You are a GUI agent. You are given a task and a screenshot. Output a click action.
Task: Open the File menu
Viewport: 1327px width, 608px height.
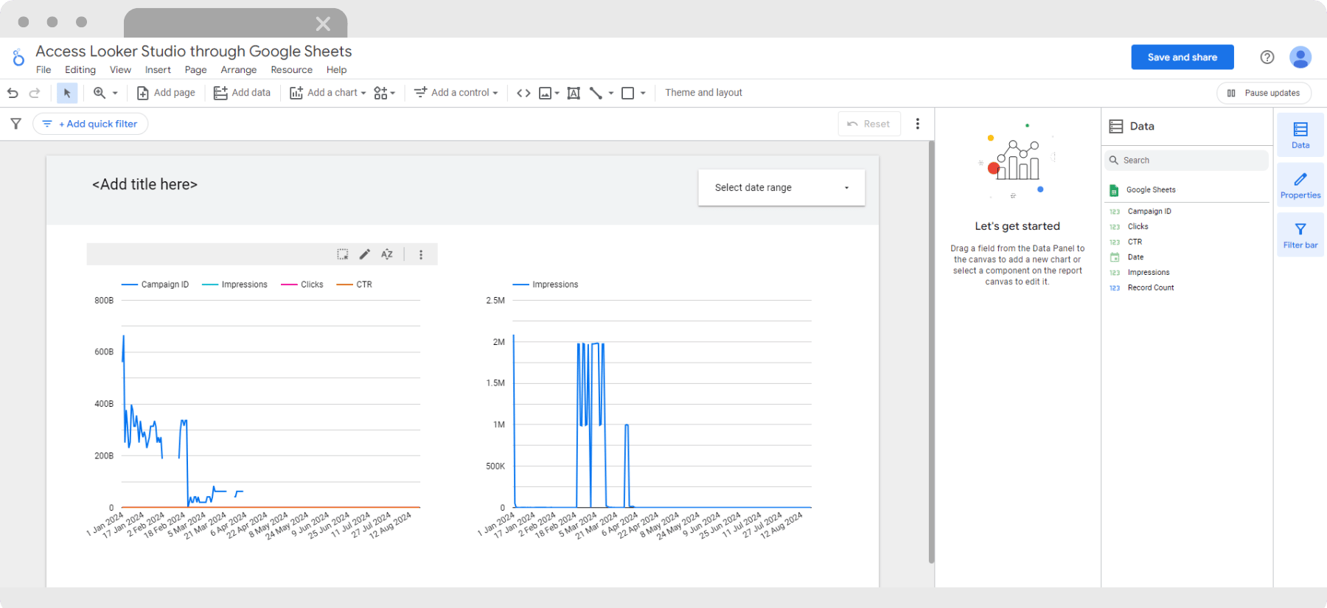pos(43,70)
